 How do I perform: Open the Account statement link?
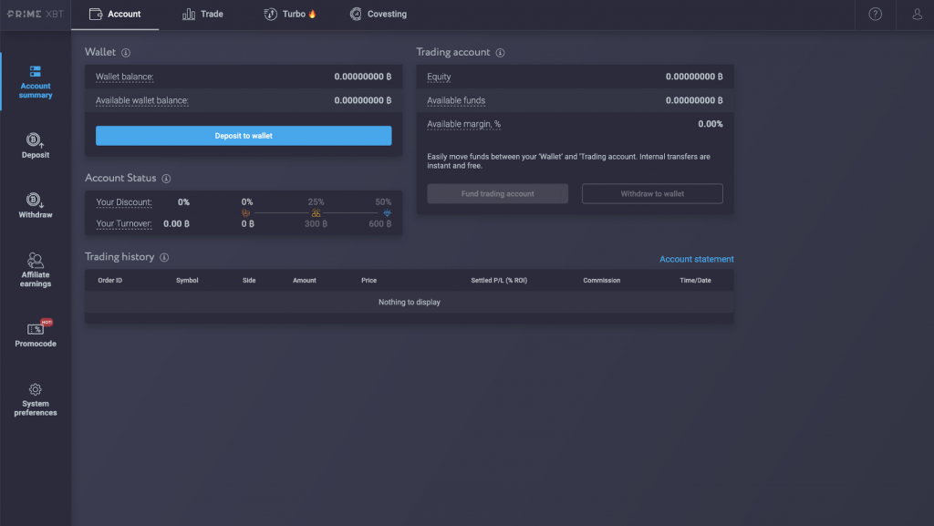(696, 259)
